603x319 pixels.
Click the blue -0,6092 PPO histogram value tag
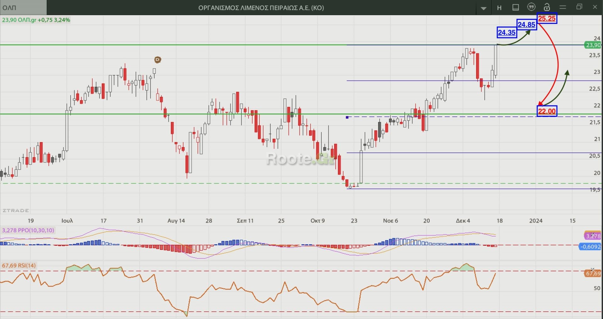[x=590, y=247]
